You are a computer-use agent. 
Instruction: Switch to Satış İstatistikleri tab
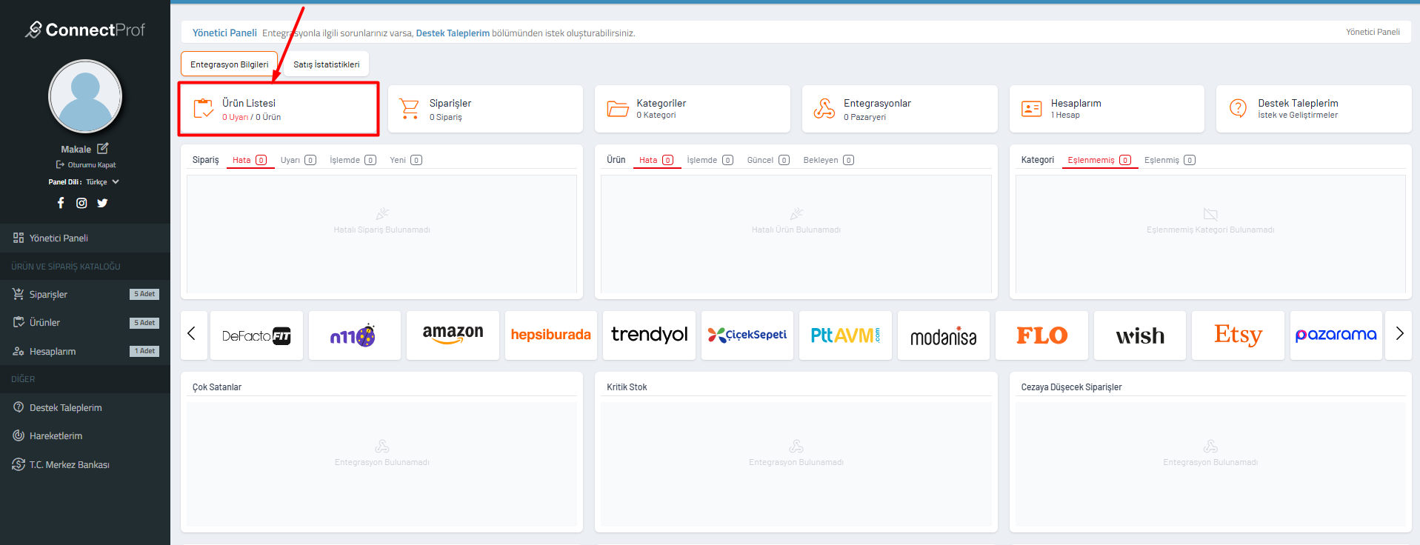(326, 64)
